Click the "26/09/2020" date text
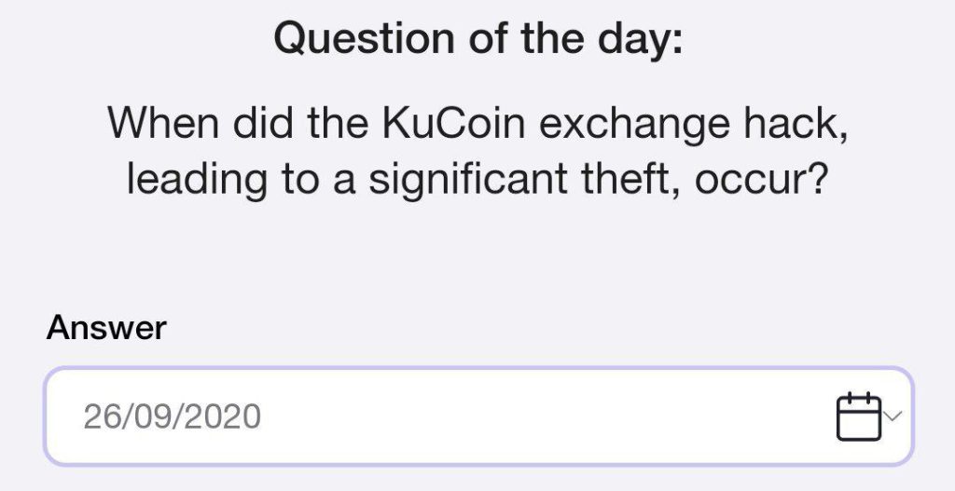 (x=173, y=416)
